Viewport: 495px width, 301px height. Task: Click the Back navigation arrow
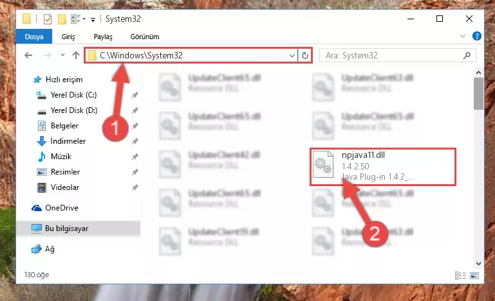(28, 55)
